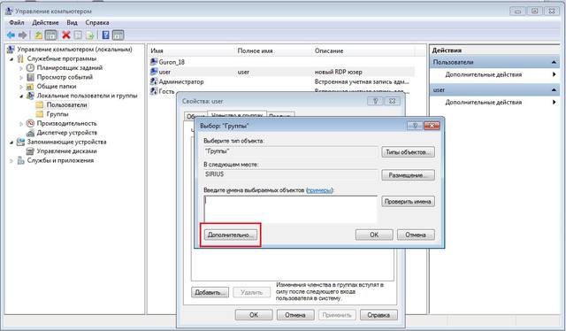The width and height of the screenshot is (566, 331).
Task: Collapse Локальные пользователи и группы node
Action: (x=21, y=96)
